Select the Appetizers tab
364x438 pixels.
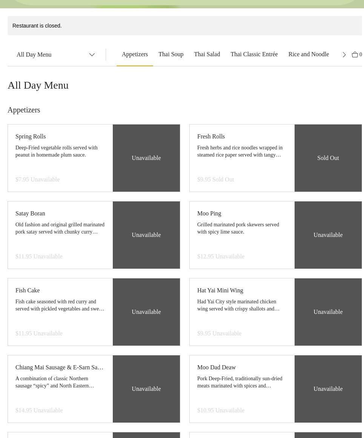pyautogui.click(x=135, y=54)
